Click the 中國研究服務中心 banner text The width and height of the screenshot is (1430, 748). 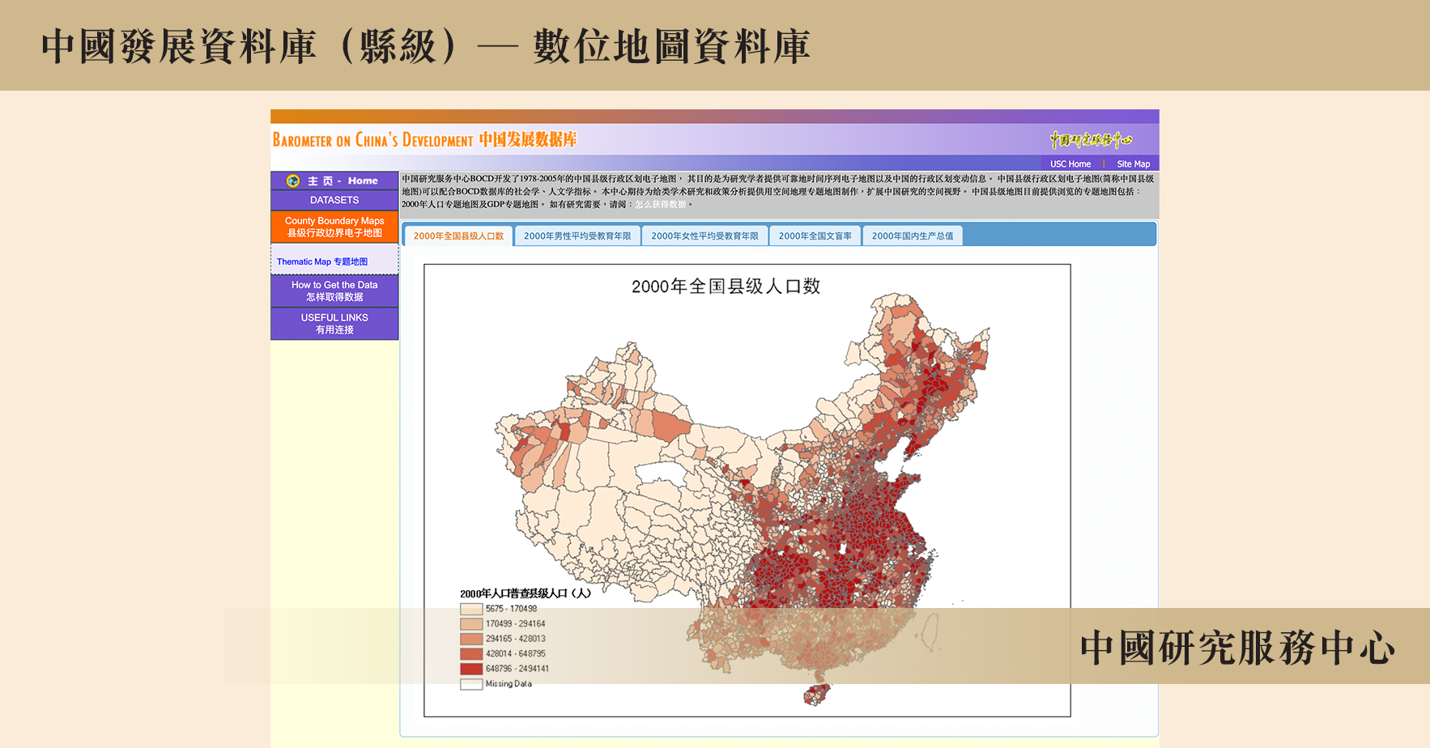1238,648
